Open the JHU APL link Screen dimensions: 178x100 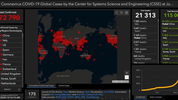[81, 94]
